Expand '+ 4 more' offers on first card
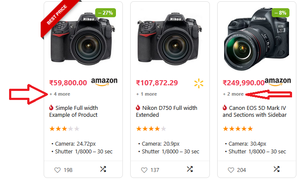Screen dimensions: 302x187 (60, 94)
